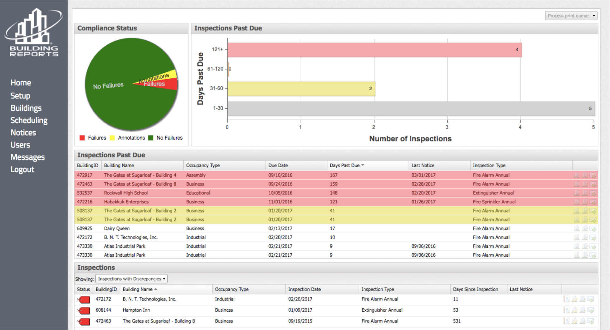
Task: Click the red Failures legend swatch
Action: 82,138
